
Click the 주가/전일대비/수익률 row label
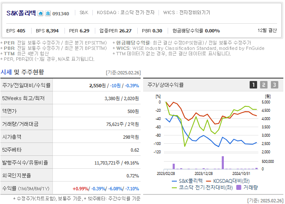point(26,85)
